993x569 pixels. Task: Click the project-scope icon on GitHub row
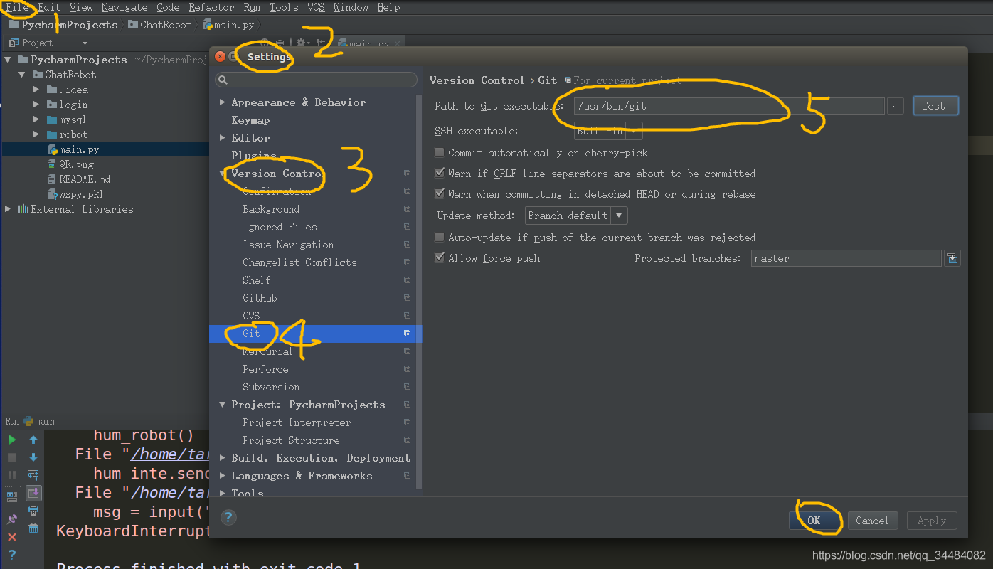(x=408, y=298)
